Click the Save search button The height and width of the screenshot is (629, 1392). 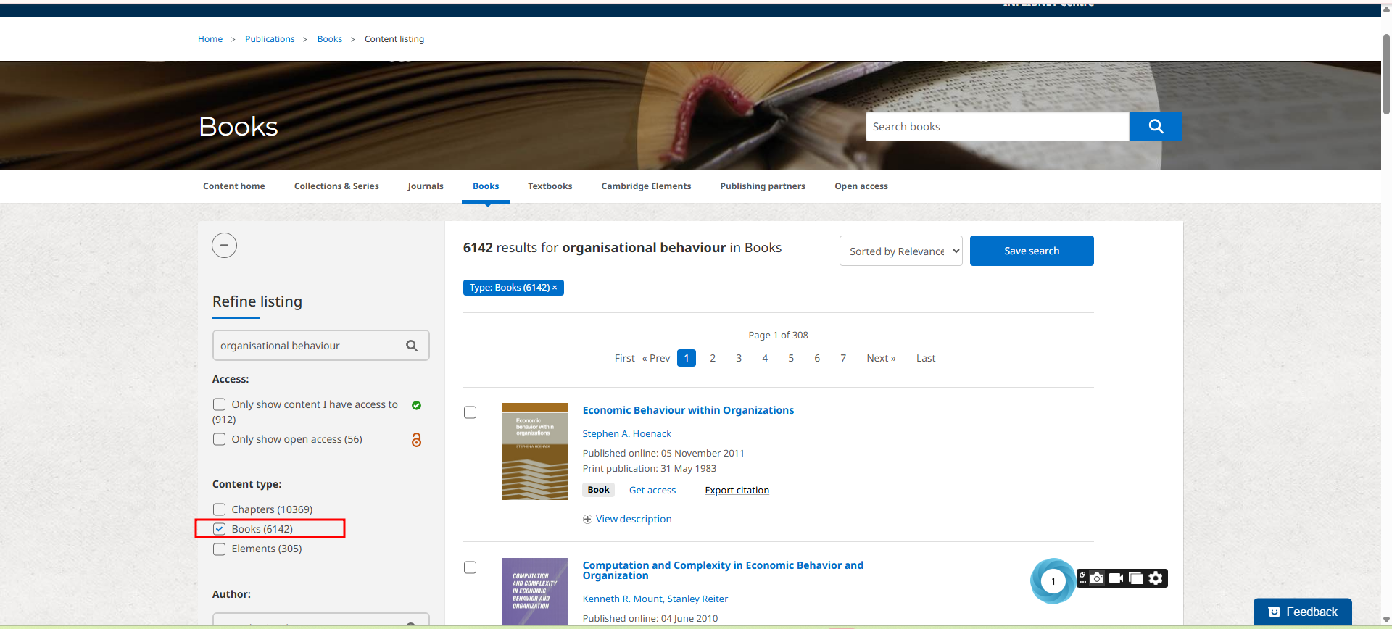click(1031, 251)
